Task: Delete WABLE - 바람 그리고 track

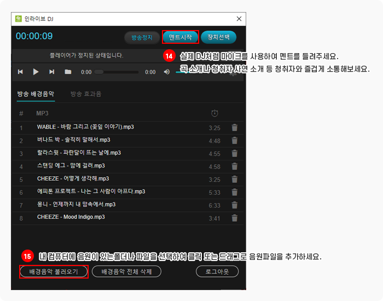Action: coord(235,128)
